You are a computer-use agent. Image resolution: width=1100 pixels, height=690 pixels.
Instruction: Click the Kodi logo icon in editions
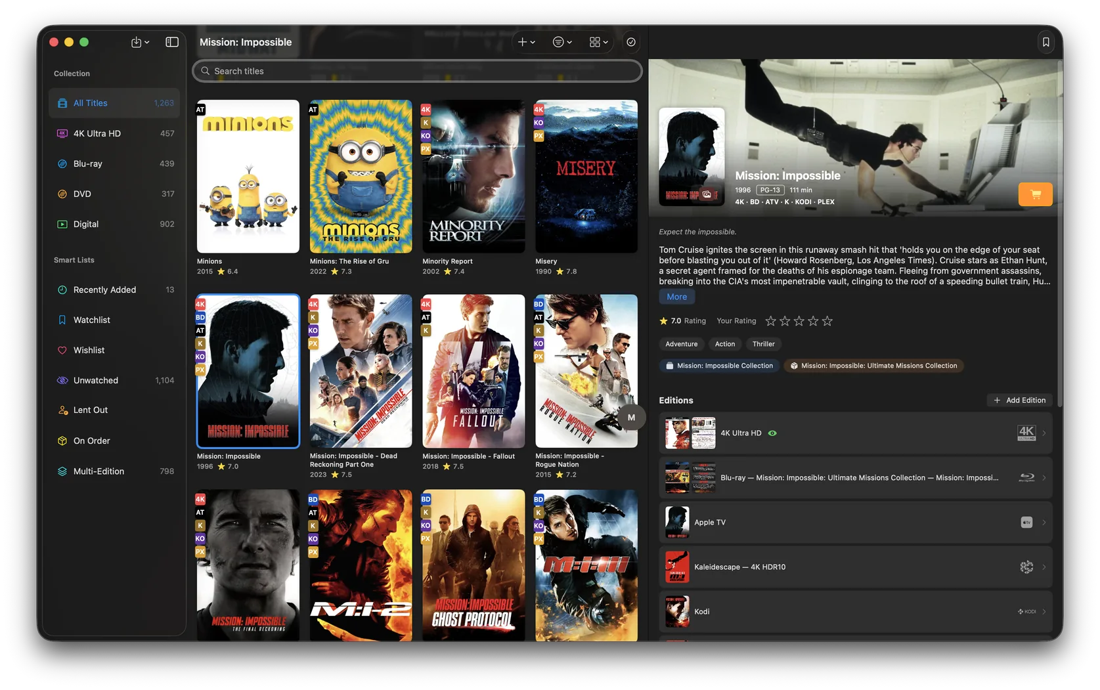[1027, 611]
